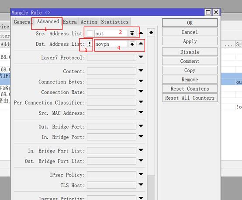Click the Disable button
Viewport: 242px width, 200px height.
pos(190,52)
